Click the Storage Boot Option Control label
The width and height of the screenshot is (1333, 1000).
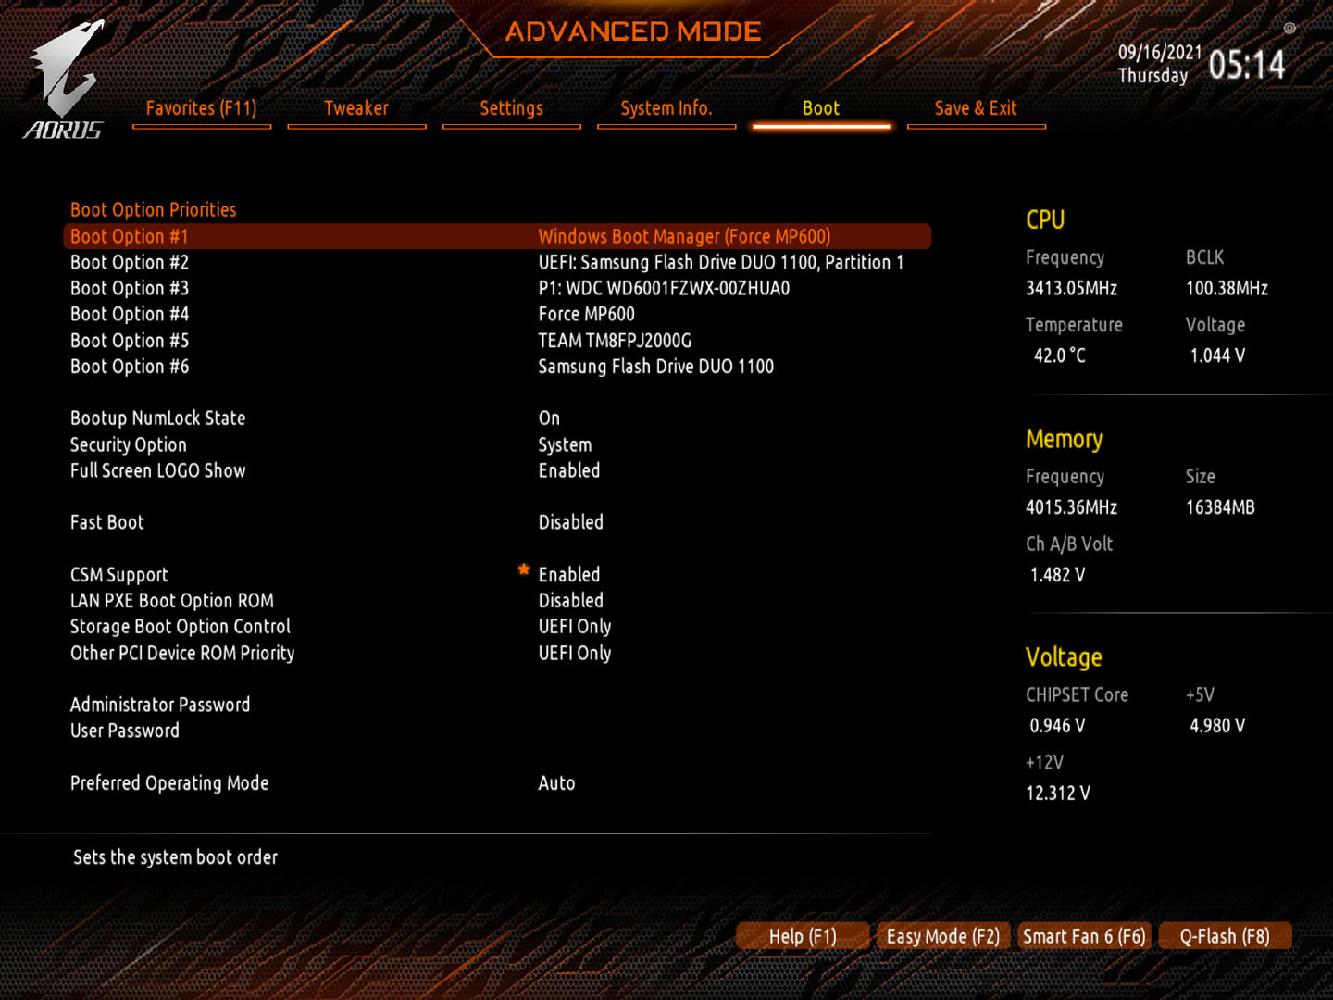(x=181, y=627)
